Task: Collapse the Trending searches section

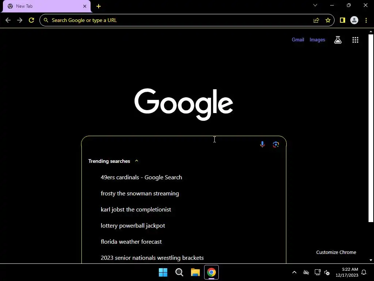Action: point(137,161)
